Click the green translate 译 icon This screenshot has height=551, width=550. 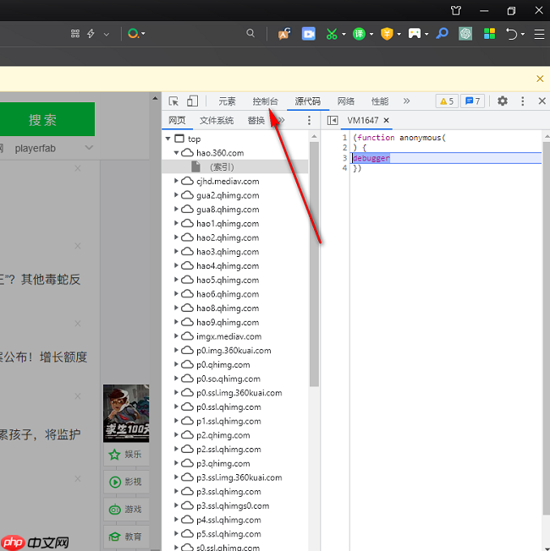point(359,34)
